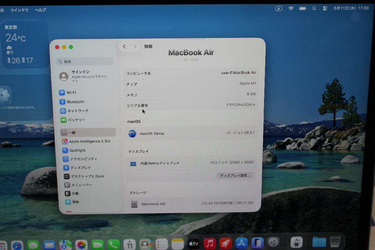The width and height of the screenshot is (375, 250).
Task: Open the 東京都 weather widget
Action: coord(25,44)
